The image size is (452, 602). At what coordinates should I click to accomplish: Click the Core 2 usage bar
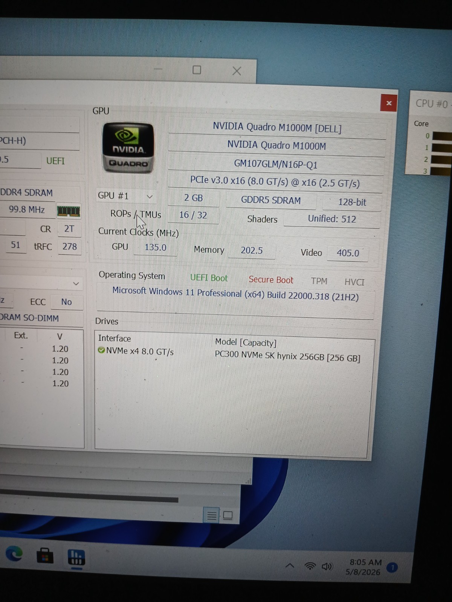pos(441,160)
